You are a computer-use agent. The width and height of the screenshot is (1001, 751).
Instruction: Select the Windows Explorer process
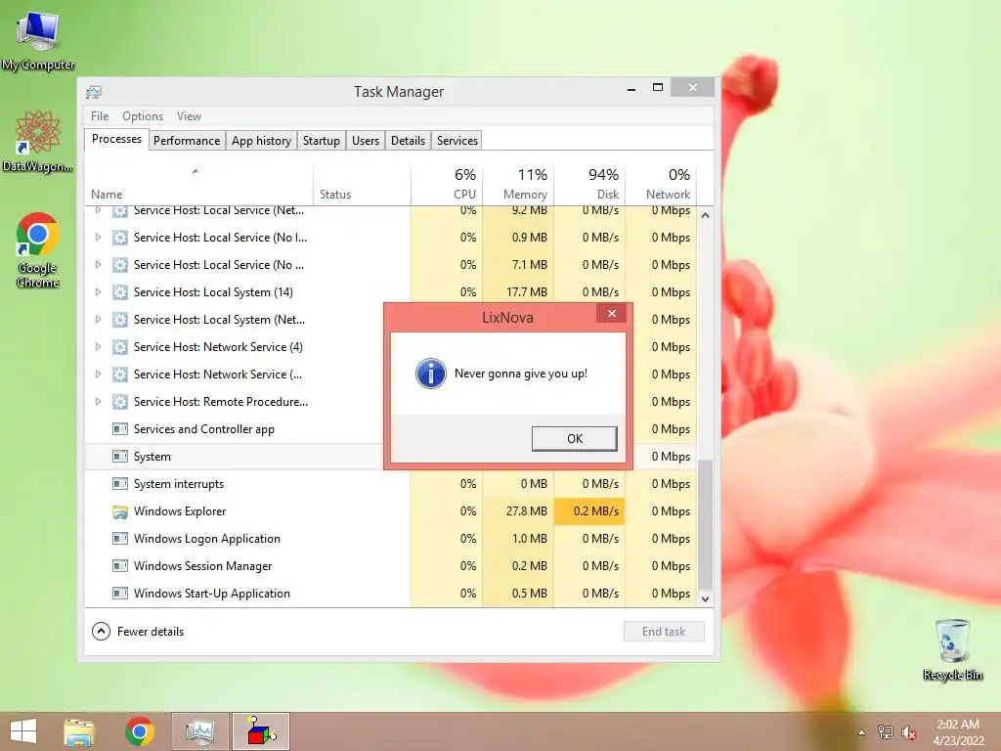390,511
